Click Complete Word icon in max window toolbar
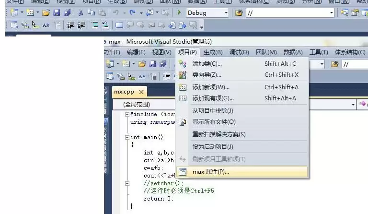Viewport: 368px width, 214px height. (142, 76)
